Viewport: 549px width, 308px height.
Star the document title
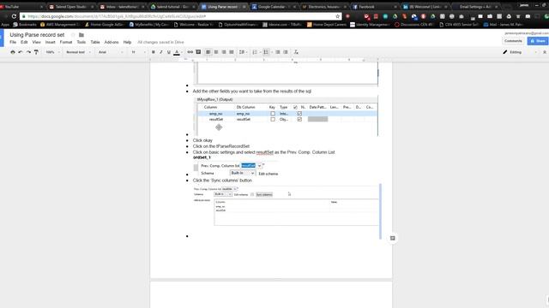(x=73, y=35)
